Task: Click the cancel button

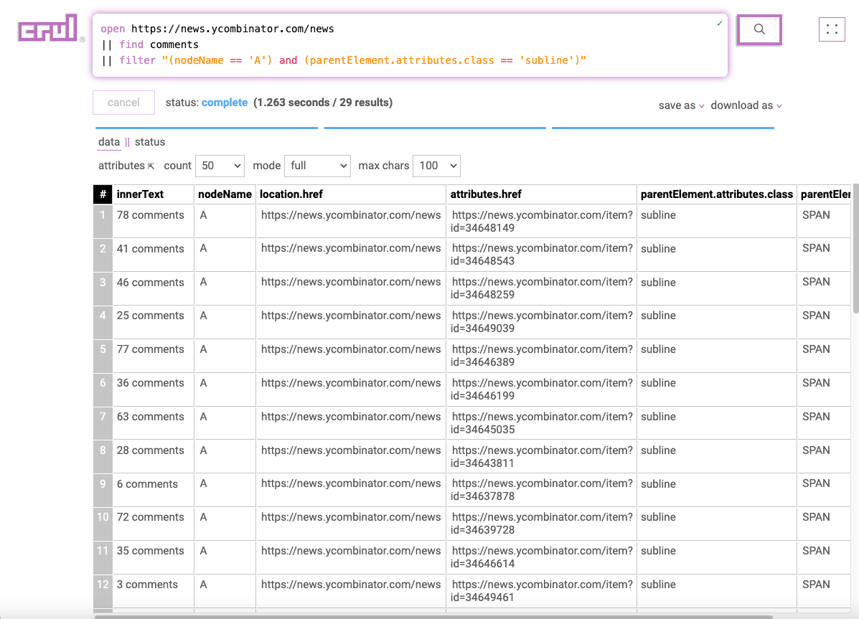Action: click(124, 103)
